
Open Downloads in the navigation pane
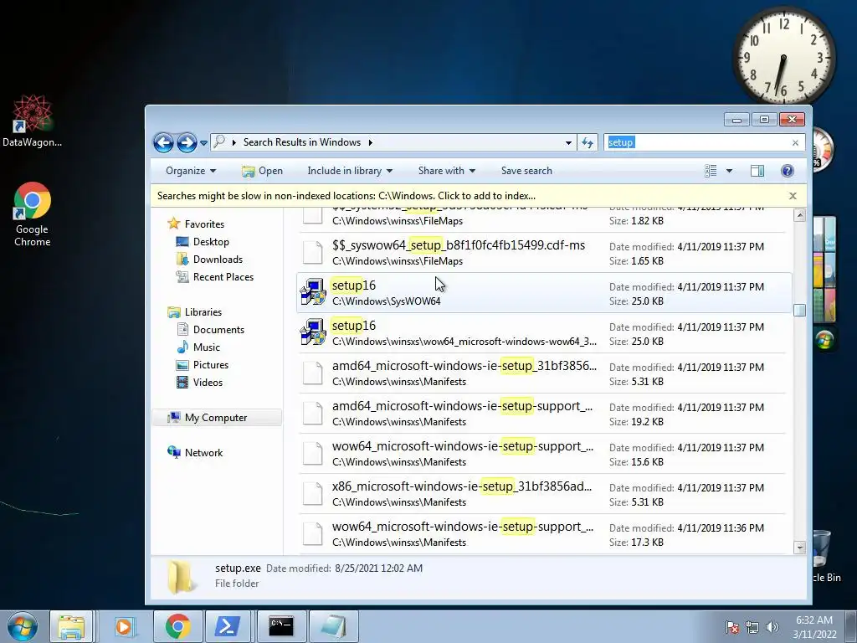218,260
